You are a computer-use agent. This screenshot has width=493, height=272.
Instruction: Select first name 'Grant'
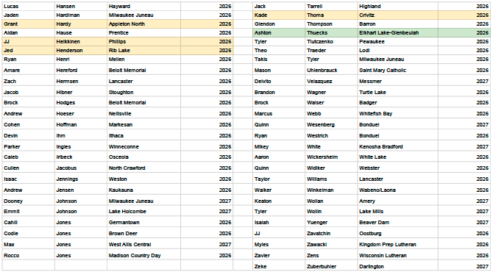pos(29,24)
